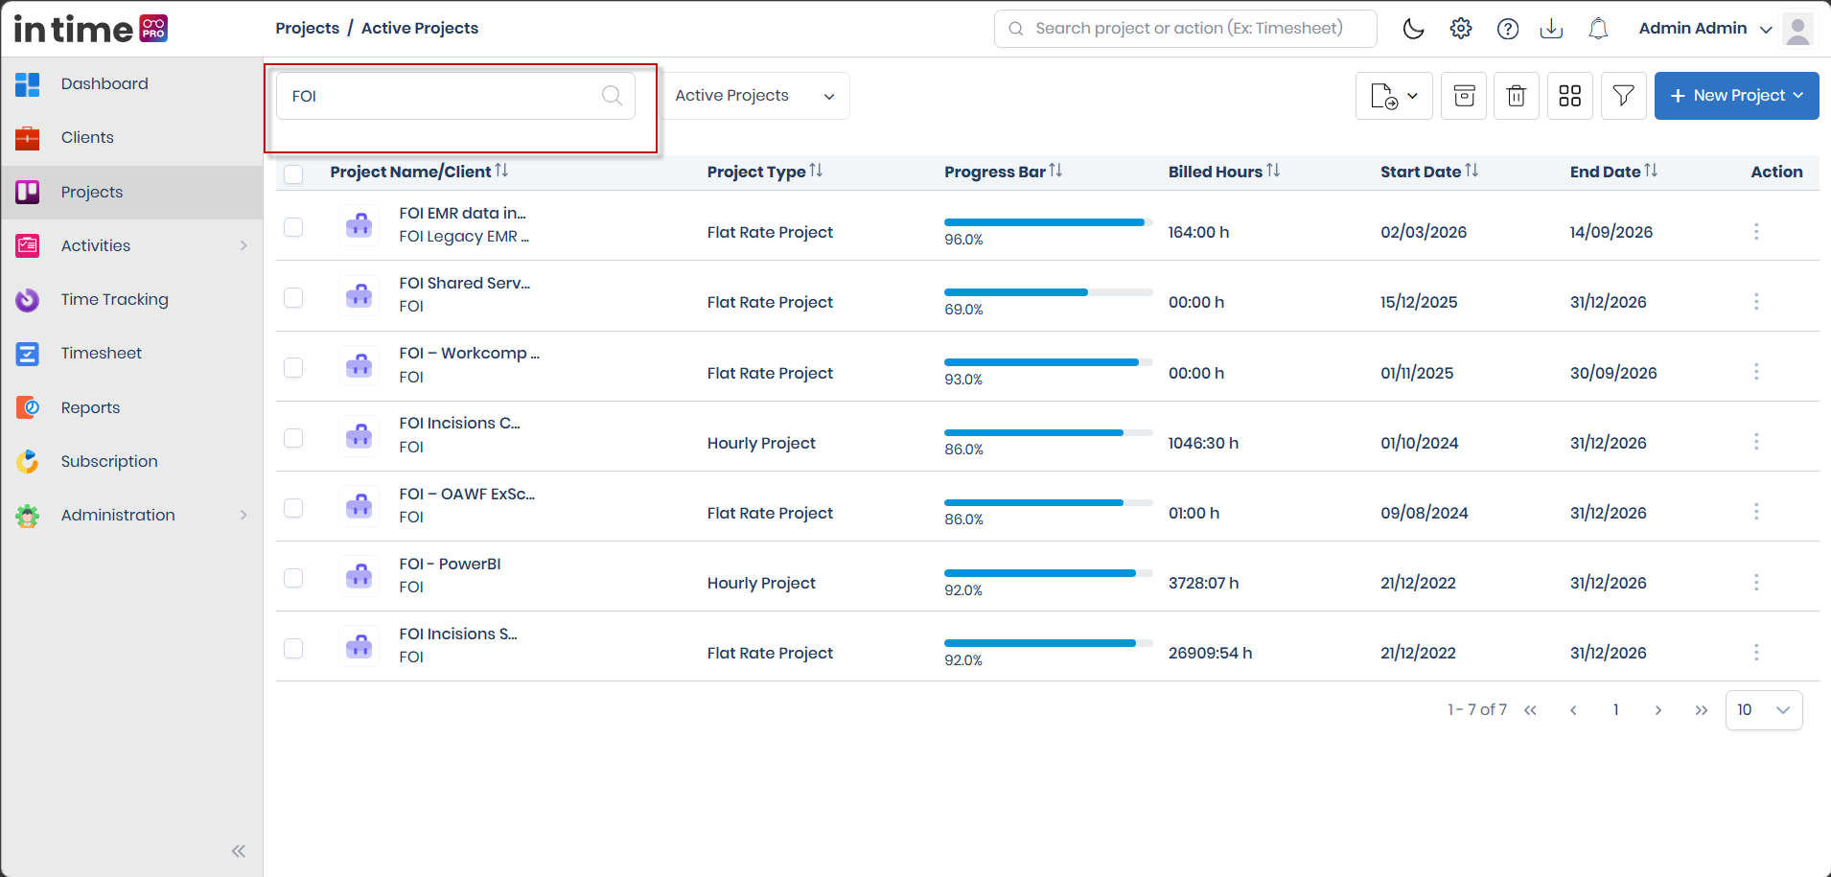
Task: Select all projects header checkbox
Action: [x=293, y=173]
